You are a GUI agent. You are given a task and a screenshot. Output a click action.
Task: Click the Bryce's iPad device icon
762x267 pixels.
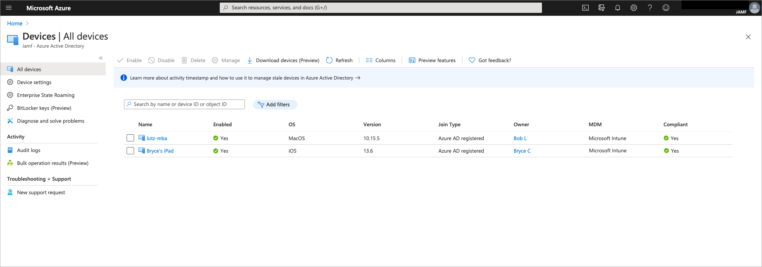pos(142,150)
